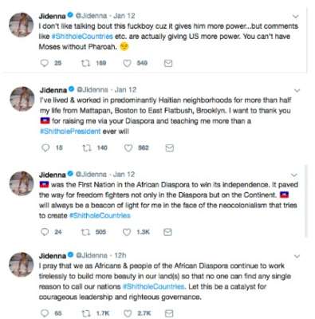Reply to the Moses without Pharoah tweet

coord(44,63)
